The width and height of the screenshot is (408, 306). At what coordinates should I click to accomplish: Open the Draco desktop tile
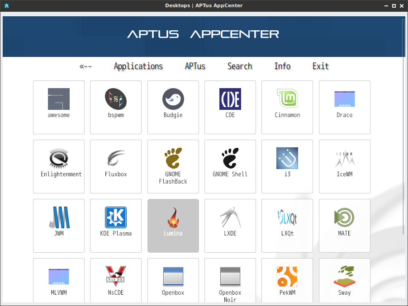coord(345,107)
